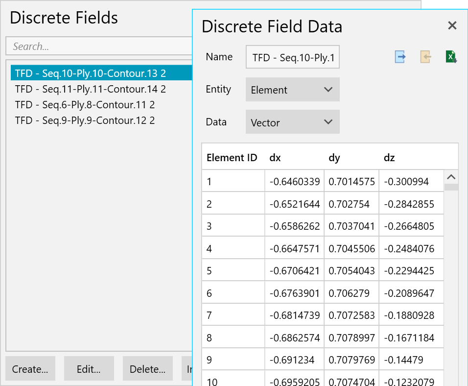Click dz cell -0.1671184
Viewport: 468px width, 386px height.
click(411, 338)
